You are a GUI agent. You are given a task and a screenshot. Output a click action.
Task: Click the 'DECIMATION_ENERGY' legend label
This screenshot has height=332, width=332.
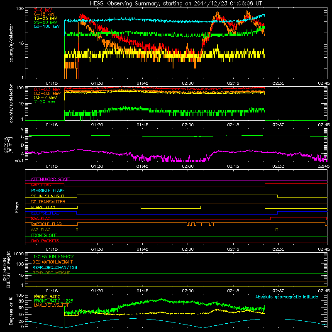tap(53, 256)
